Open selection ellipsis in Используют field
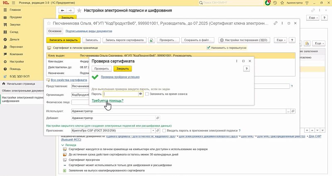 click(288, 111)
